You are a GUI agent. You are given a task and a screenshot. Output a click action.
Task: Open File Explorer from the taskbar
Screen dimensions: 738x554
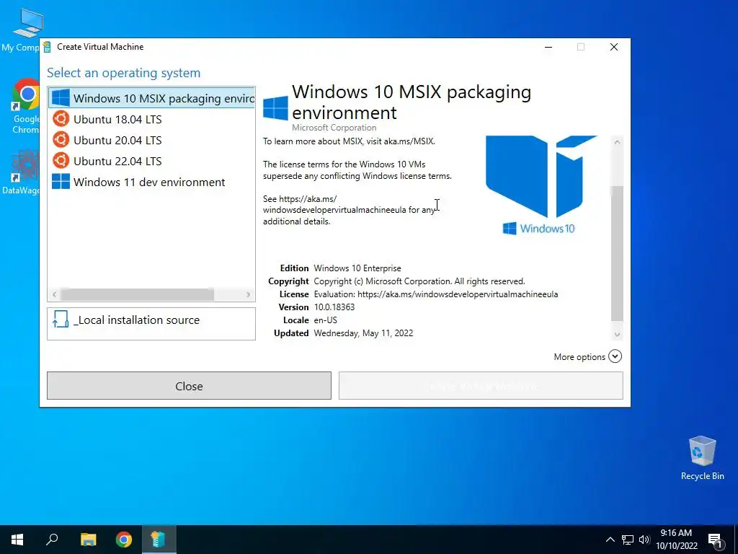(88, 540)
